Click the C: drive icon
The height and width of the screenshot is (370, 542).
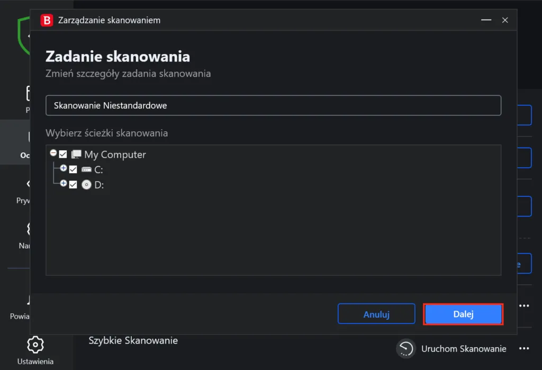[87, 169]
